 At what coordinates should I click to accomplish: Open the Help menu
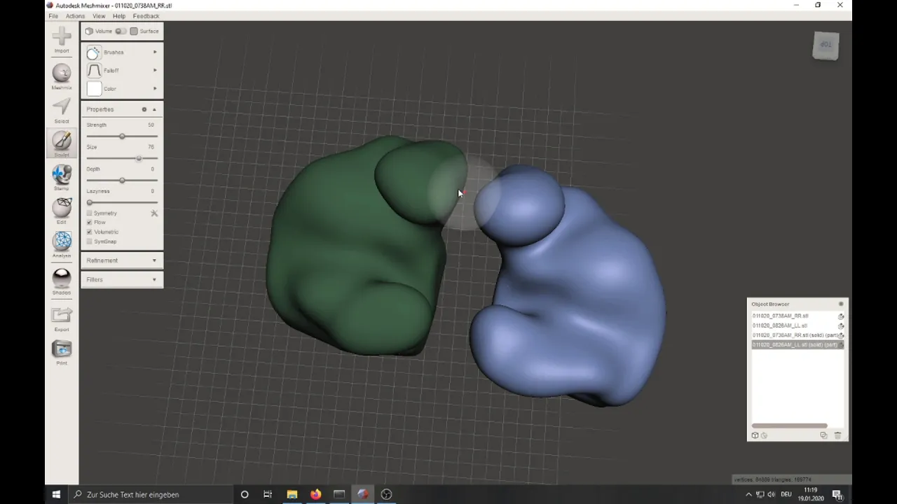pyautogui.click(x=119, y=16)
